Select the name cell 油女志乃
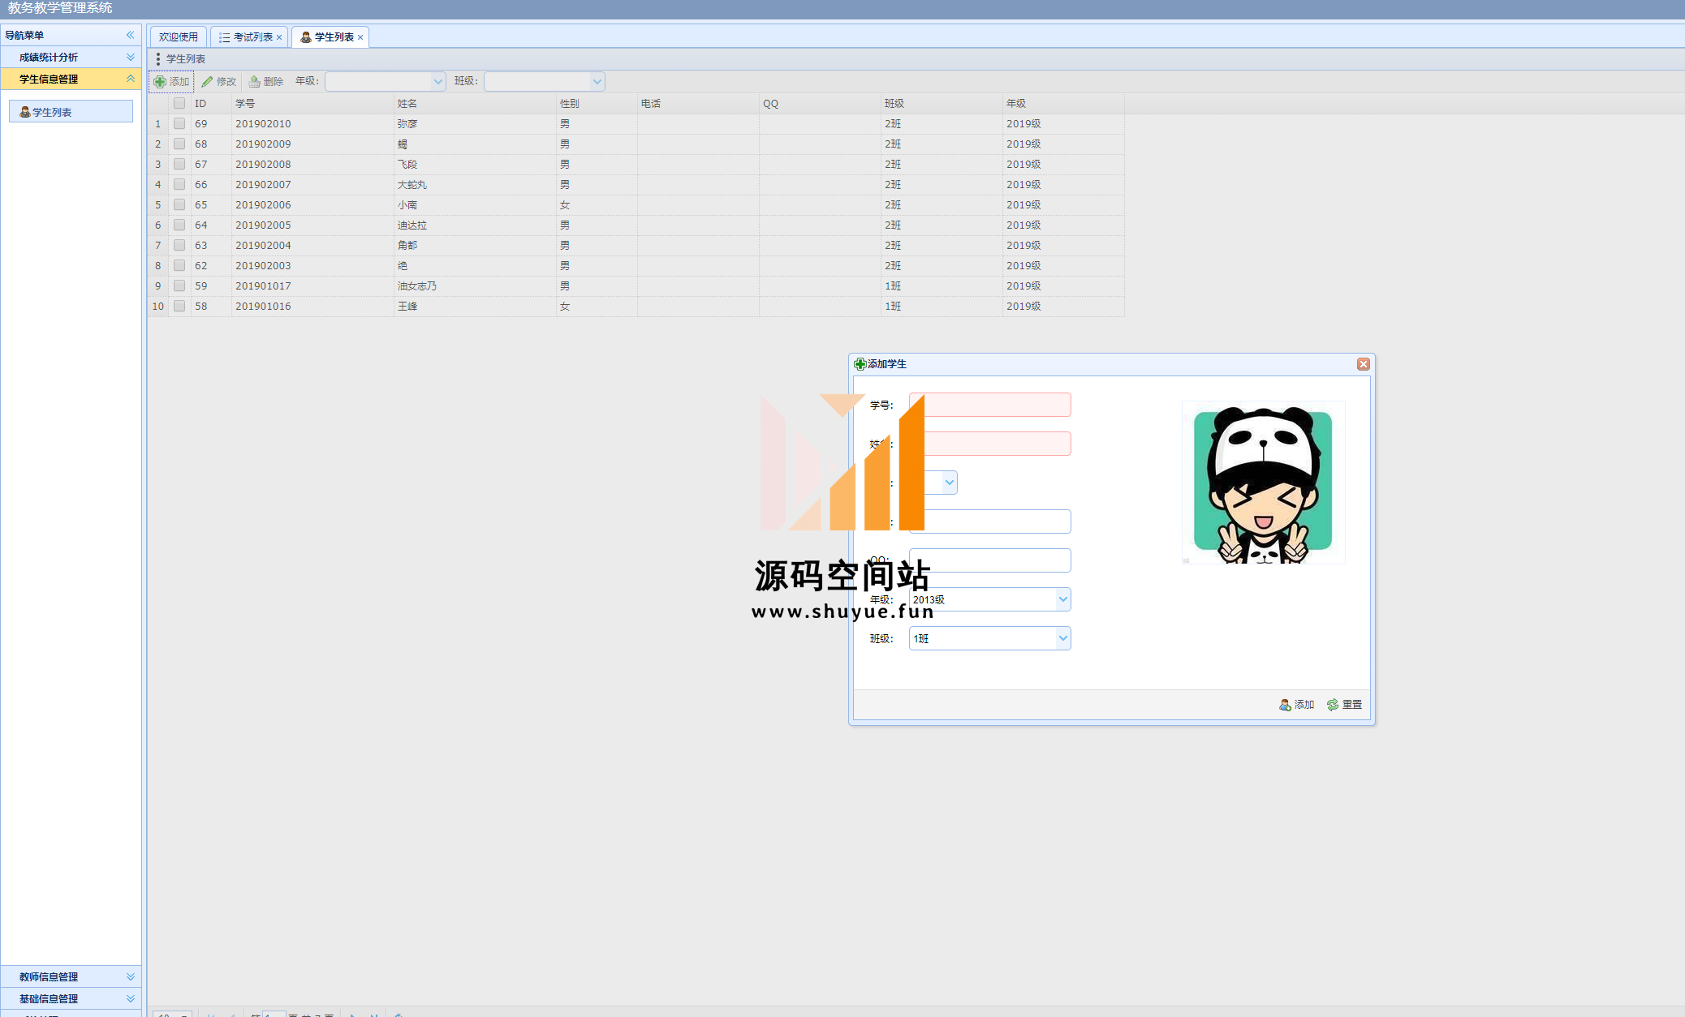Screen dimensions: 1685x1017 (475, 286)
